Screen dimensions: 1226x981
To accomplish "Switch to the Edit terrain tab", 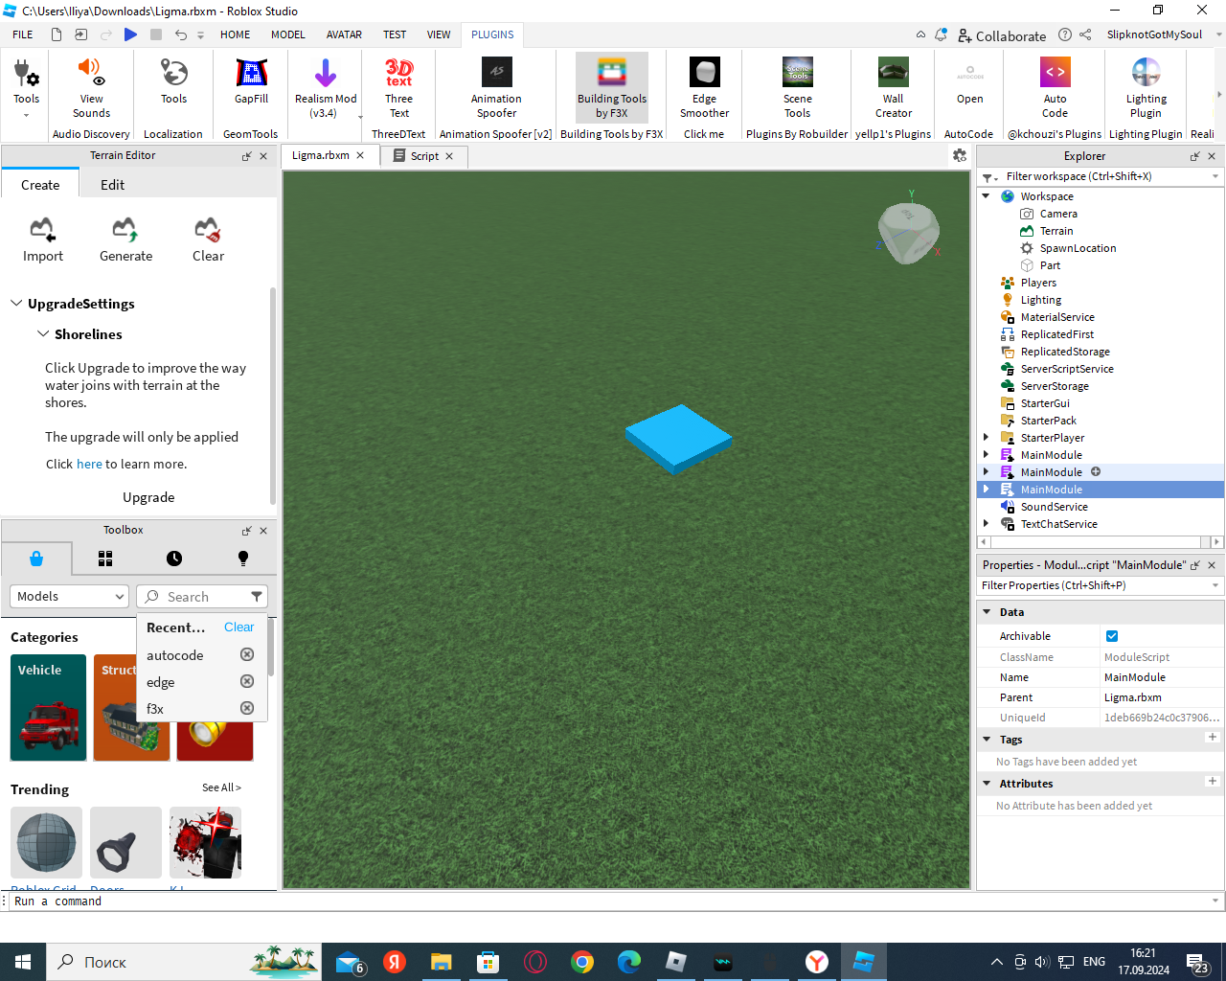I will (x=113, y=185).
